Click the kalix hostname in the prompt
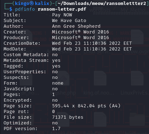This screenshot has height=134, width=149. pos(42,3)
